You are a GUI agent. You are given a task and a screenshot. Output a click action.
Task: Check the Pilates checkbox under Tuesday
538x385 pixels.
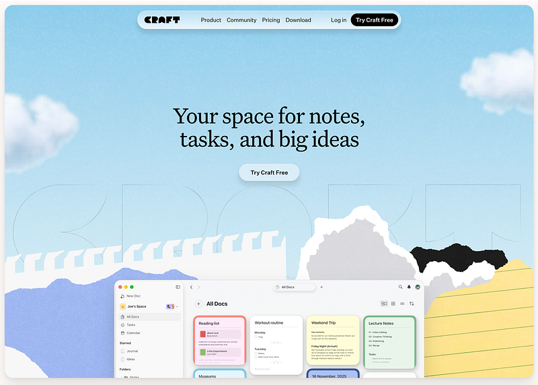[256, 353]
